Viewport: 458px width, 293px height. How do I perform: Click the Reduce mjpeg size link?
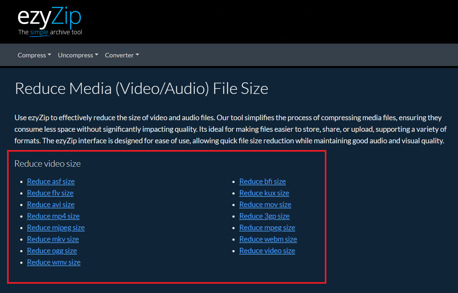(x=56, y=227)
